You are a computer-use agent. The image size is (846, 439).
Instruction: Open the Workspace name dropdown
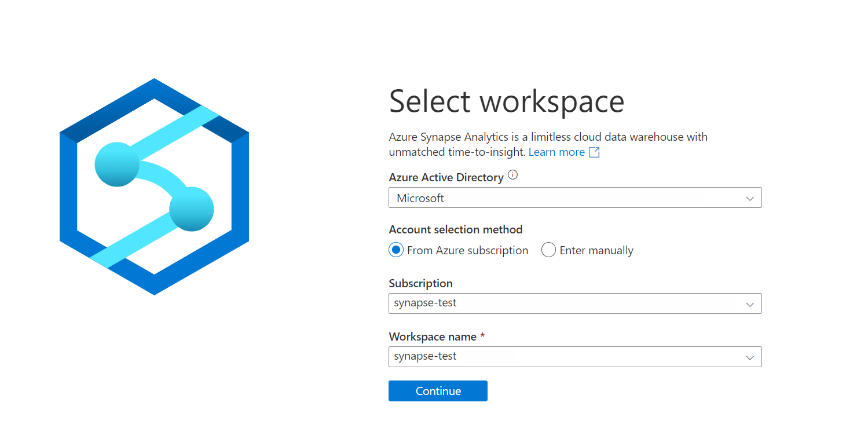tap(575, 357)
